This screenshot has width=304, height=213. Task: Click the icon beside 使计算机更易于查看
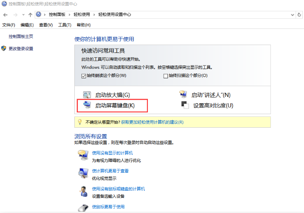[x=83, y=173]
